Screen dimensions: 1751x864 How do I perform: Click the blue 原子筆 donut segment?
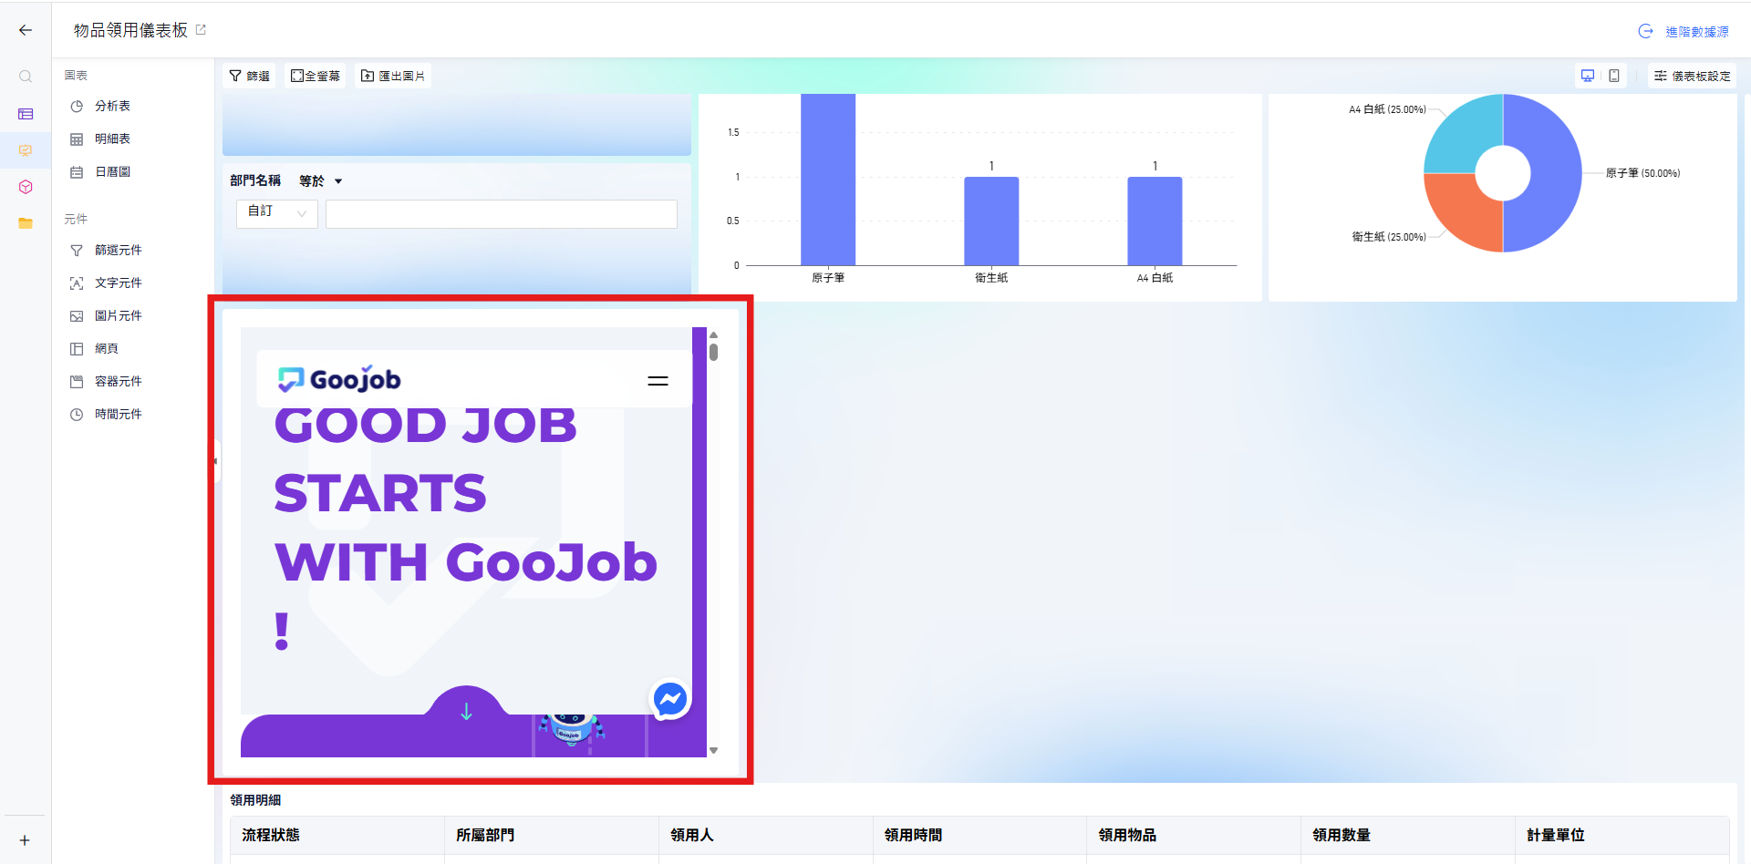pos(1555,173)
